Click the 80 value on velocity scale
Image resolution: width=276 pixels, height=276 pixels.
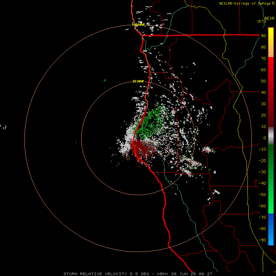(x=263, y=47)
